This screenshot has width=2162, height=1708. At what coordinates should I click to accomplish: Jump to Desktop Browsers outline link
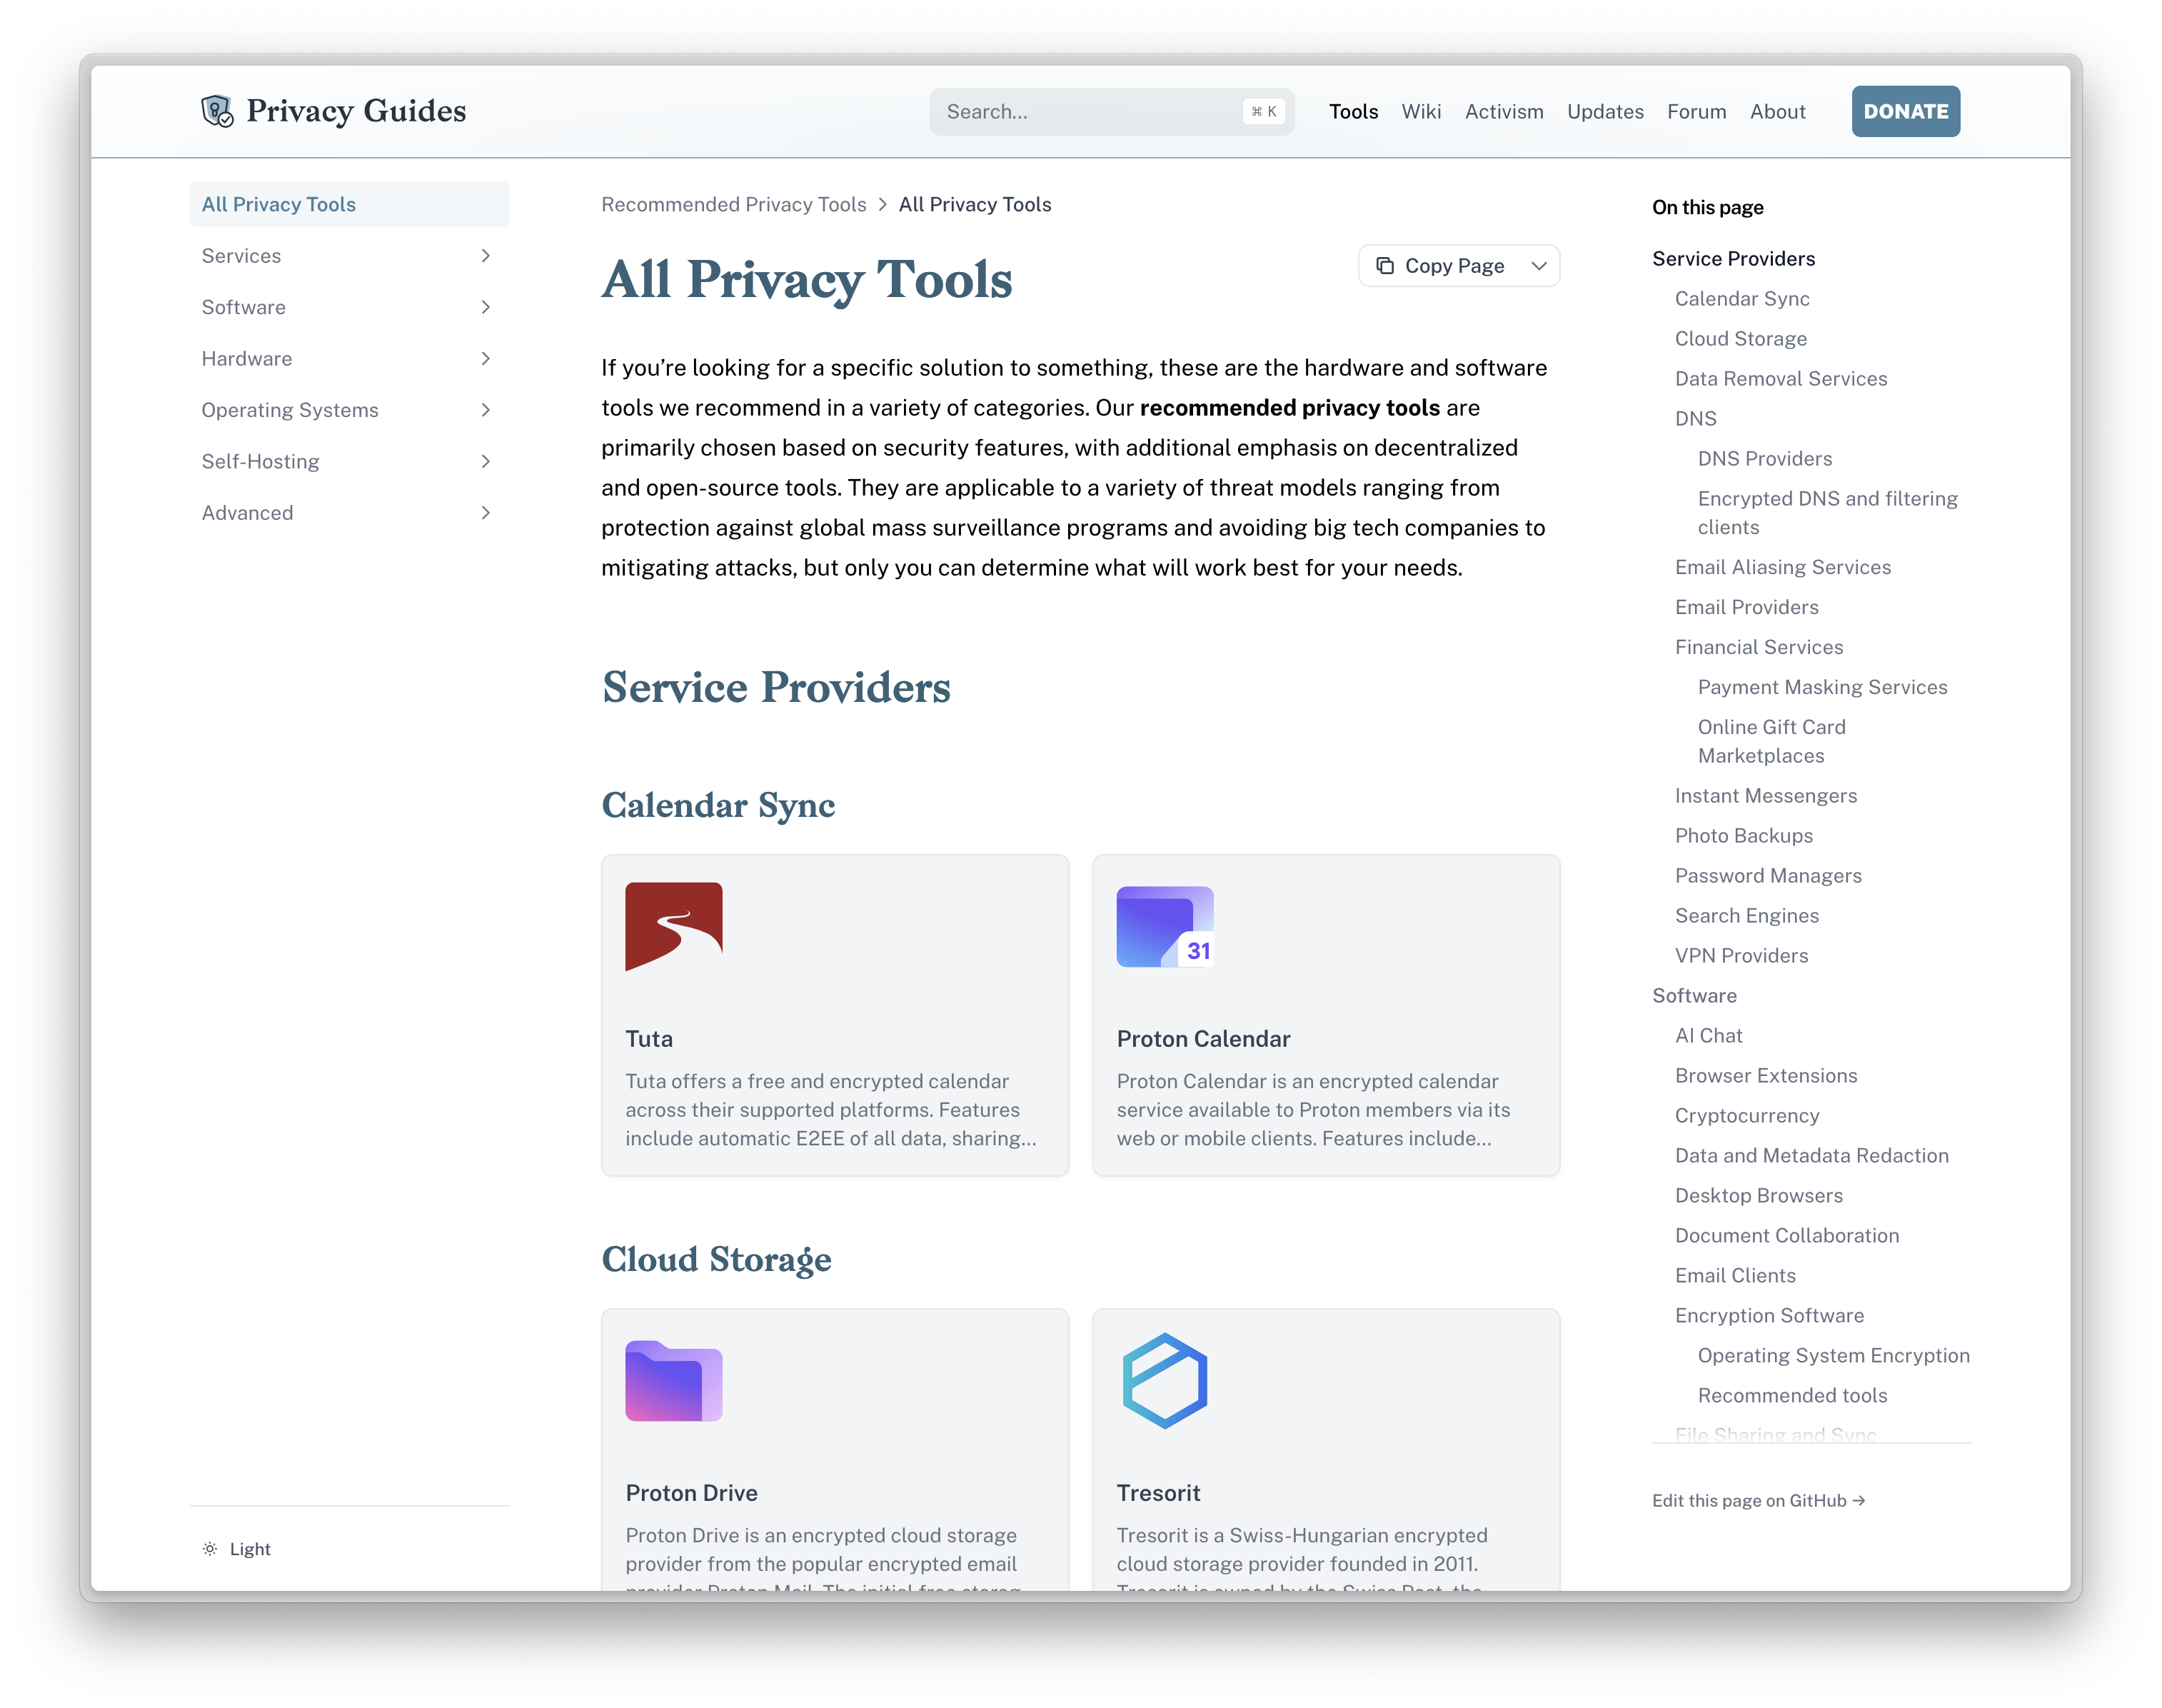tap(1758, 1196)
